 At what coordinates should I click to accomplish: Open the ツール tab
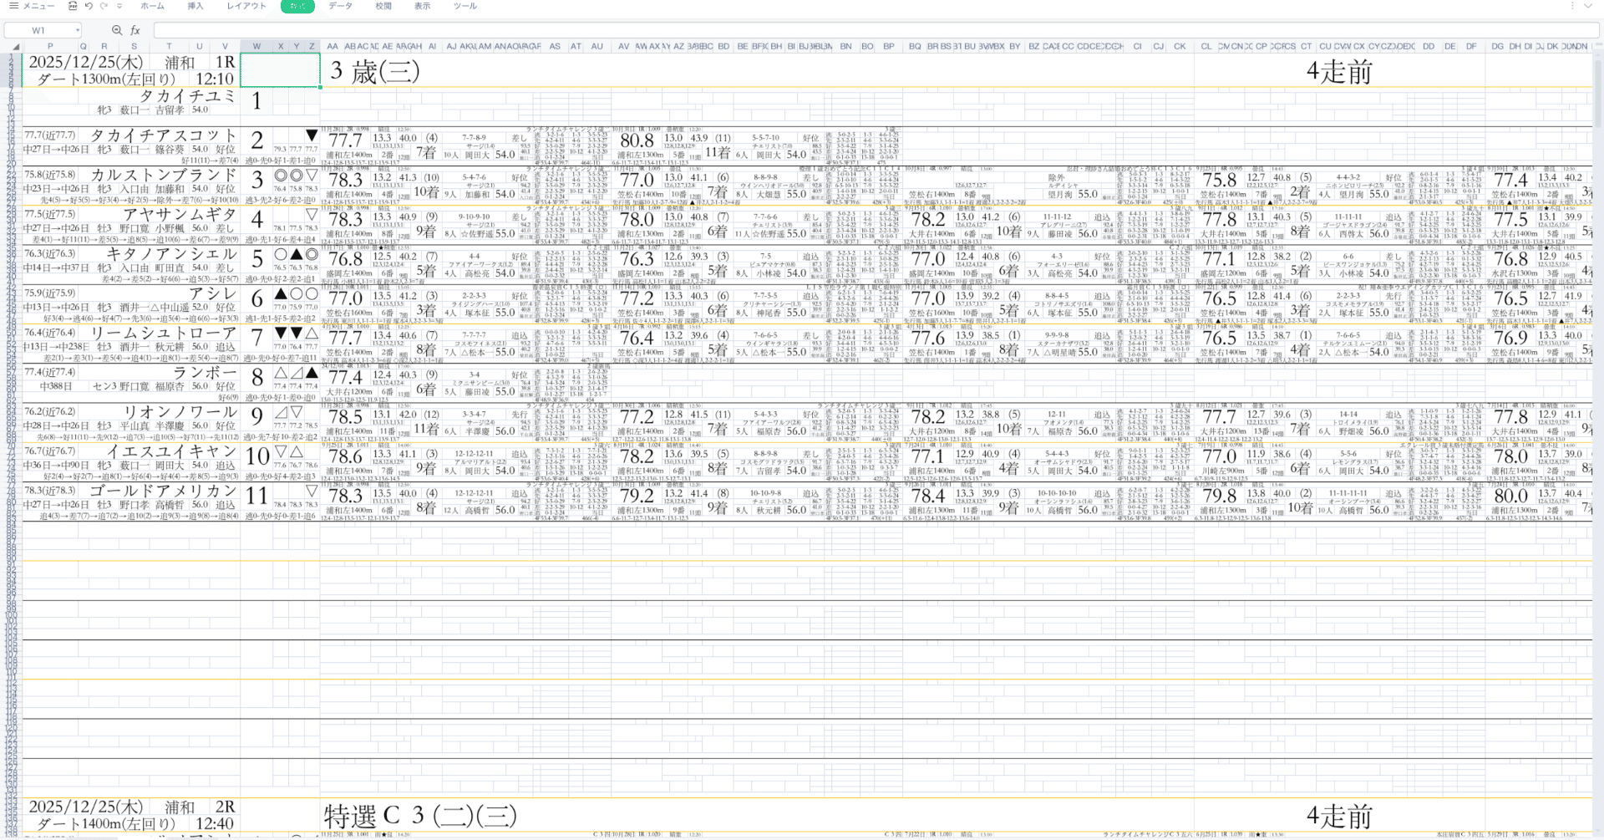click(465, 6)
